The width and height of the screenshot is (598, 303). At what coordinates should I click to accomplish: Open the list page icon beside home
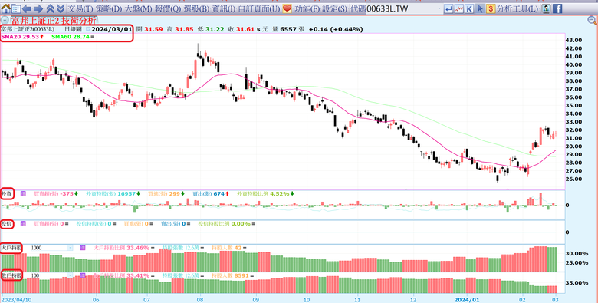coord(15,8)
